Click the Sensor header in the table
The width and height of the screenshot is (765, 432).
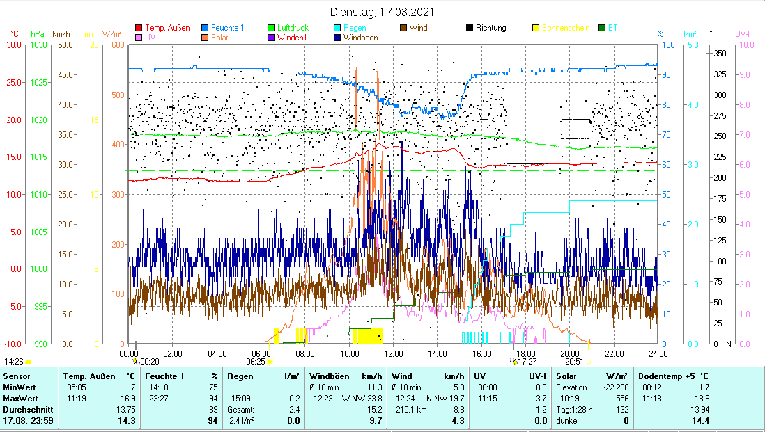(x=17, y=376)
